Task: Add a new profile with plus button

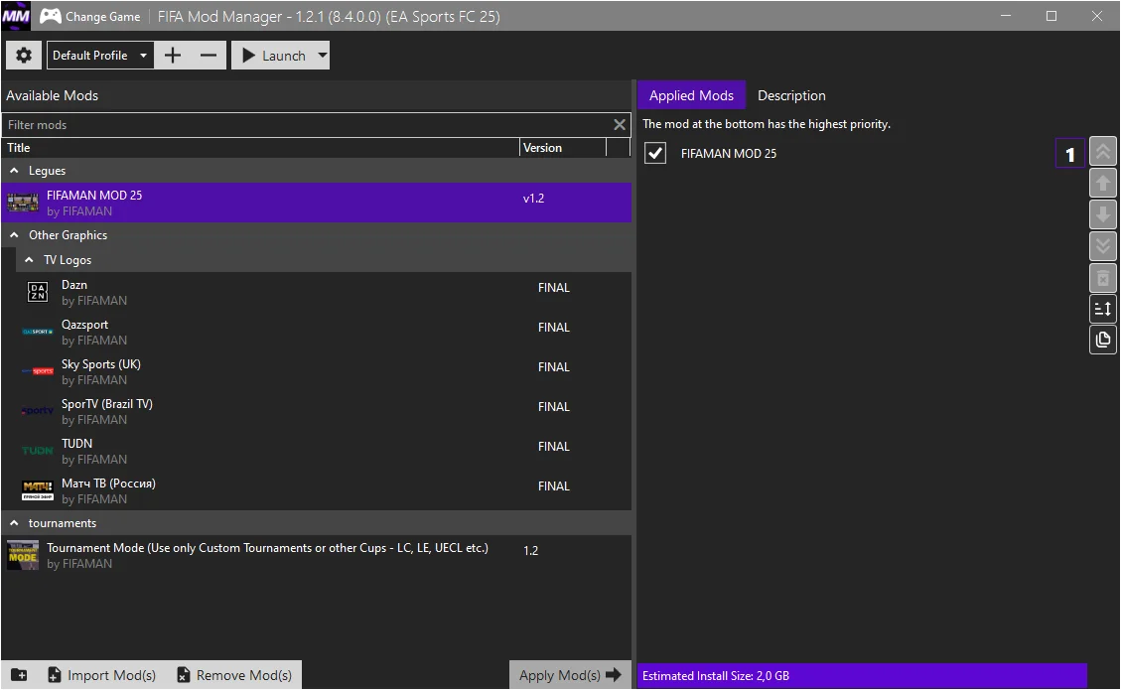Action: [173, 55]
